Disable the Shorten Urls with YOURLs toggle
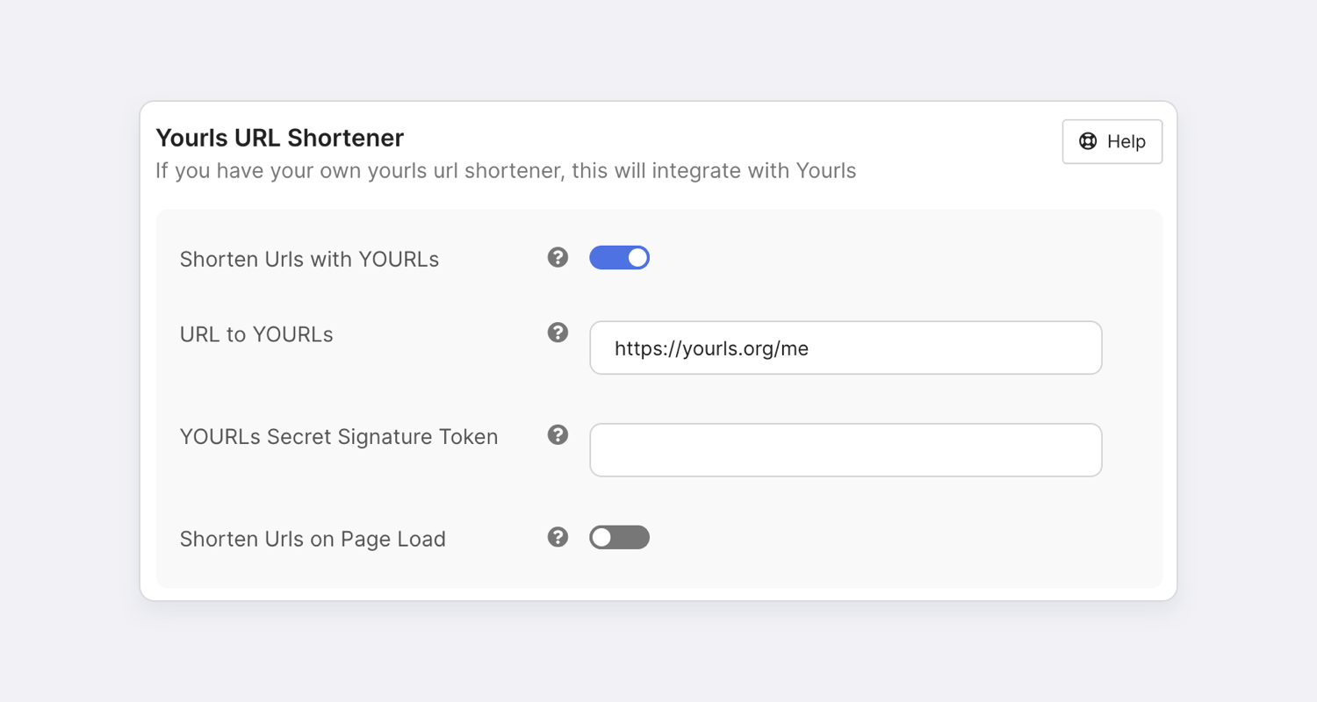The height and width of the screenshot is (702, 1317). [x=619, y=257]
